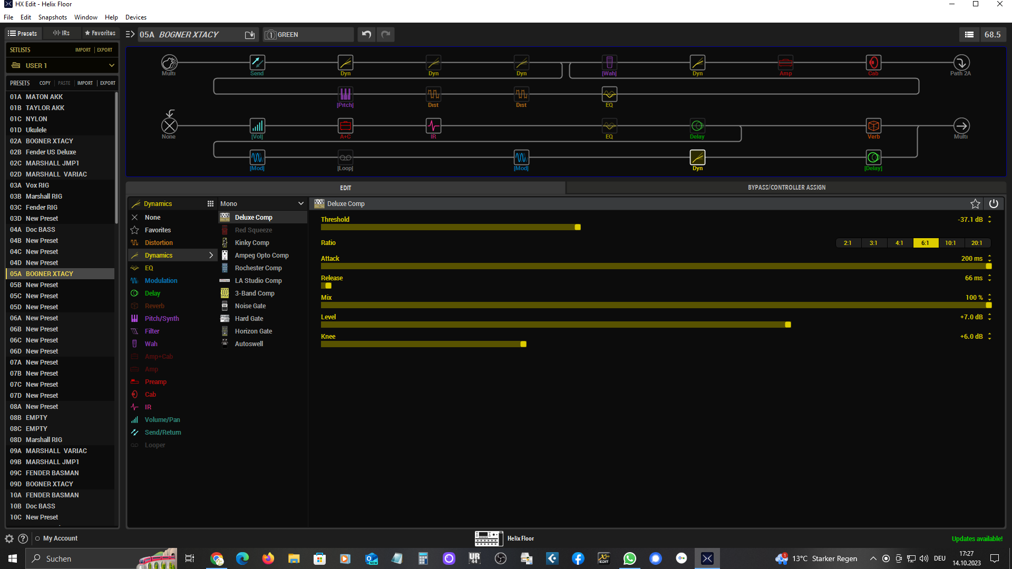Switch to the Bypass/Controller Assign tab
Viewport: 1012px width, 569px height.
click(x=786, y=188)
